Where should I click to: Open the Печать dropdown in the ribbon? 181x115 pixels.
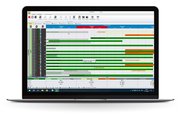tap(98, 18)
